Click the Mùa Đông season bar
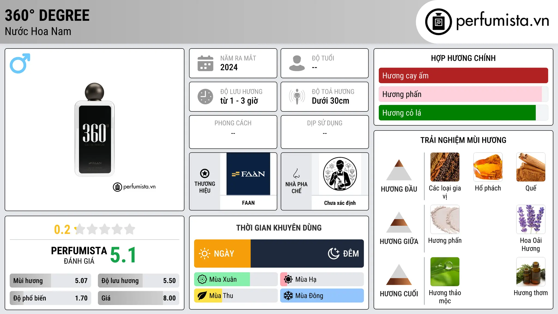 [322, 296]
